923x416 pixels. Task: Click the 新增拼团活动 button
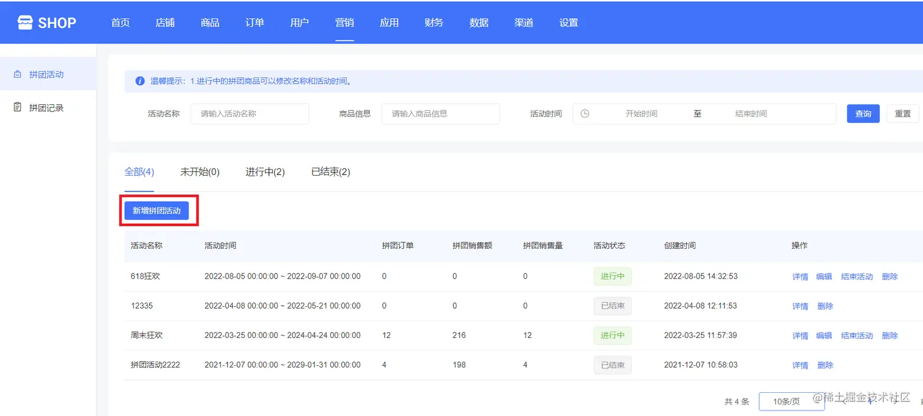(157, 210)
